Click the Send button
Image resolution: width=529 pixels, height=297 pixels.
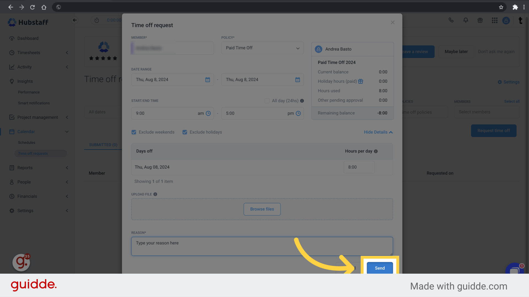380,268
